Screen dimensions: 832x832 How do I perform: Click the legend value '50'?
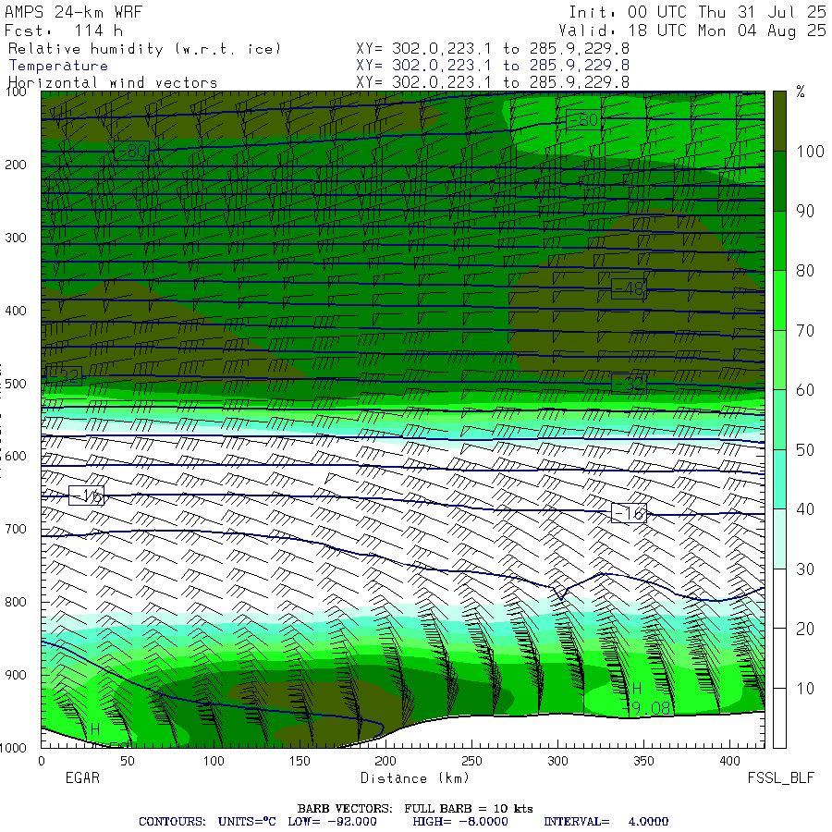click(805, 450)
